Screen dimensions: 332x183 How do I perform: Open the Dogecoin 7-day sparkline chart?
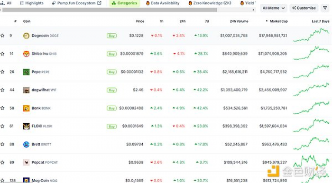[x=311, y=35]
